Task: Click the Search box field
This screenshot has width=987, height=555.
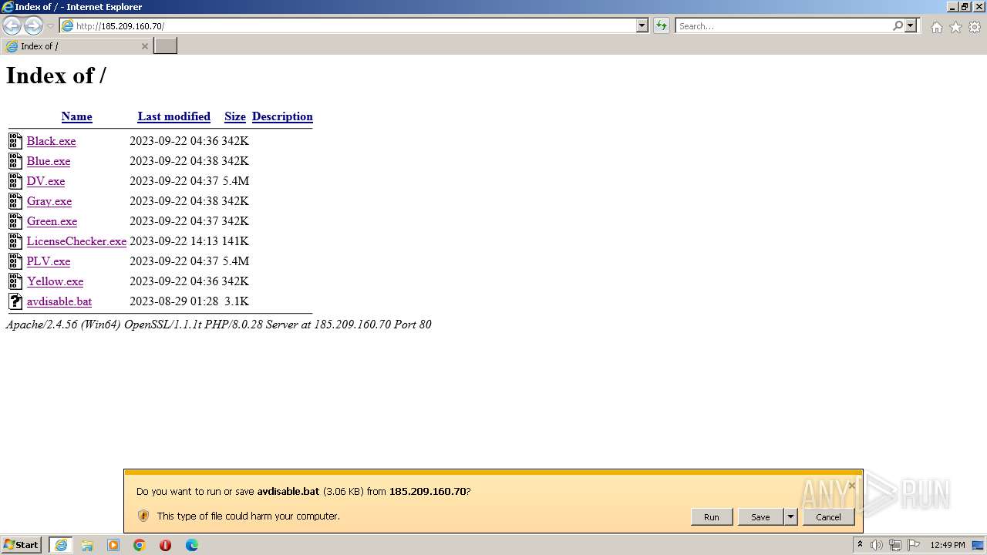Action: pyautogui.click(x=783, y=25)
